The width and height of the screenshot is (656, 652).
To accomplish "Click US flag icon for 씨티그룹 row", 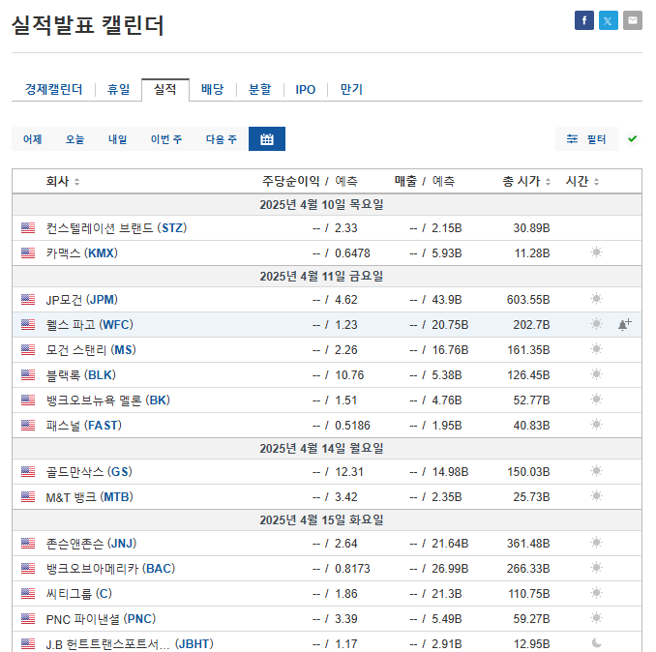I will (28, 593).
